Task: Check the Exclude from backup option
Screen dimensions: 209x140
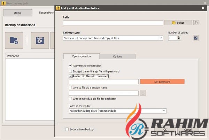Action: pos(67,129)
